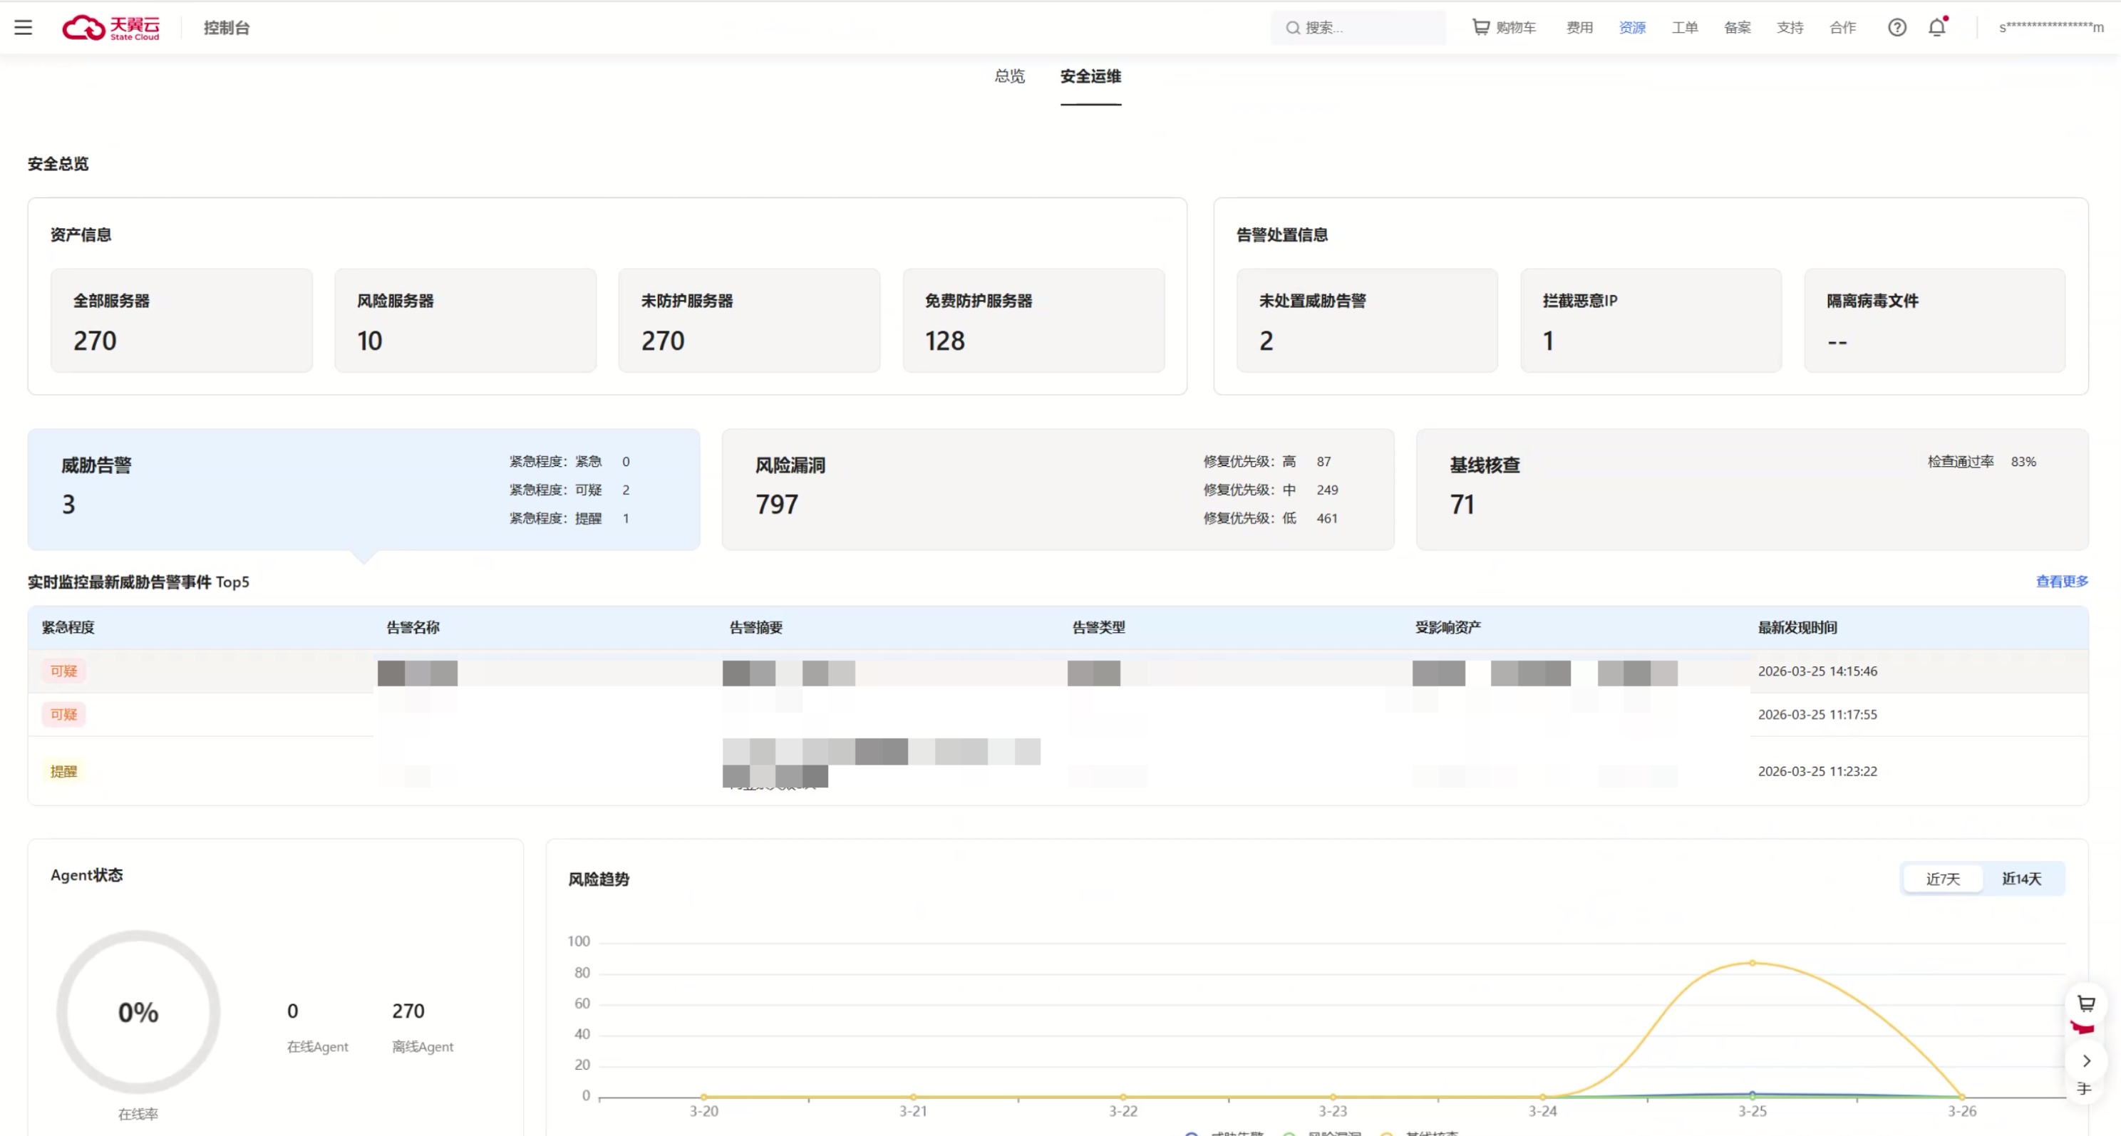Open the 费用 header menu
The width and height of the screenshot is (2121, 1136).
coord(1579,27)
